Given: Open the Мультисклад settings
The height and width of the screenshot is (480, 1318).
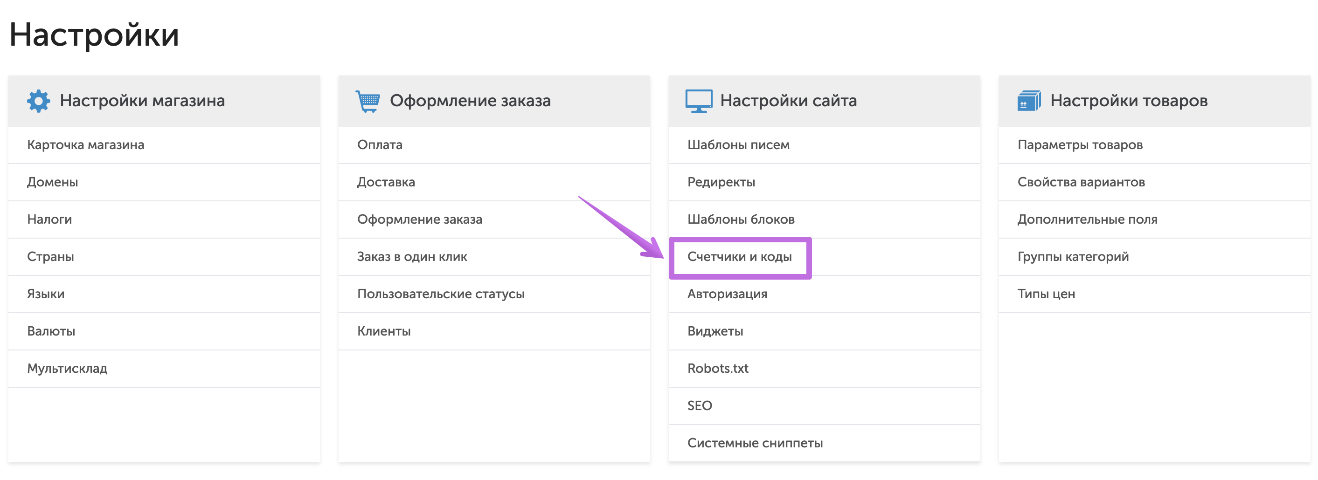Looking at the screenshot, I should (x=67, y=369).
